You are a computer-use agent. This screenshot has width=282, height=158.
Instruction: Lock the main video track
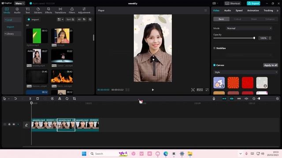click(x=9, y=124)
